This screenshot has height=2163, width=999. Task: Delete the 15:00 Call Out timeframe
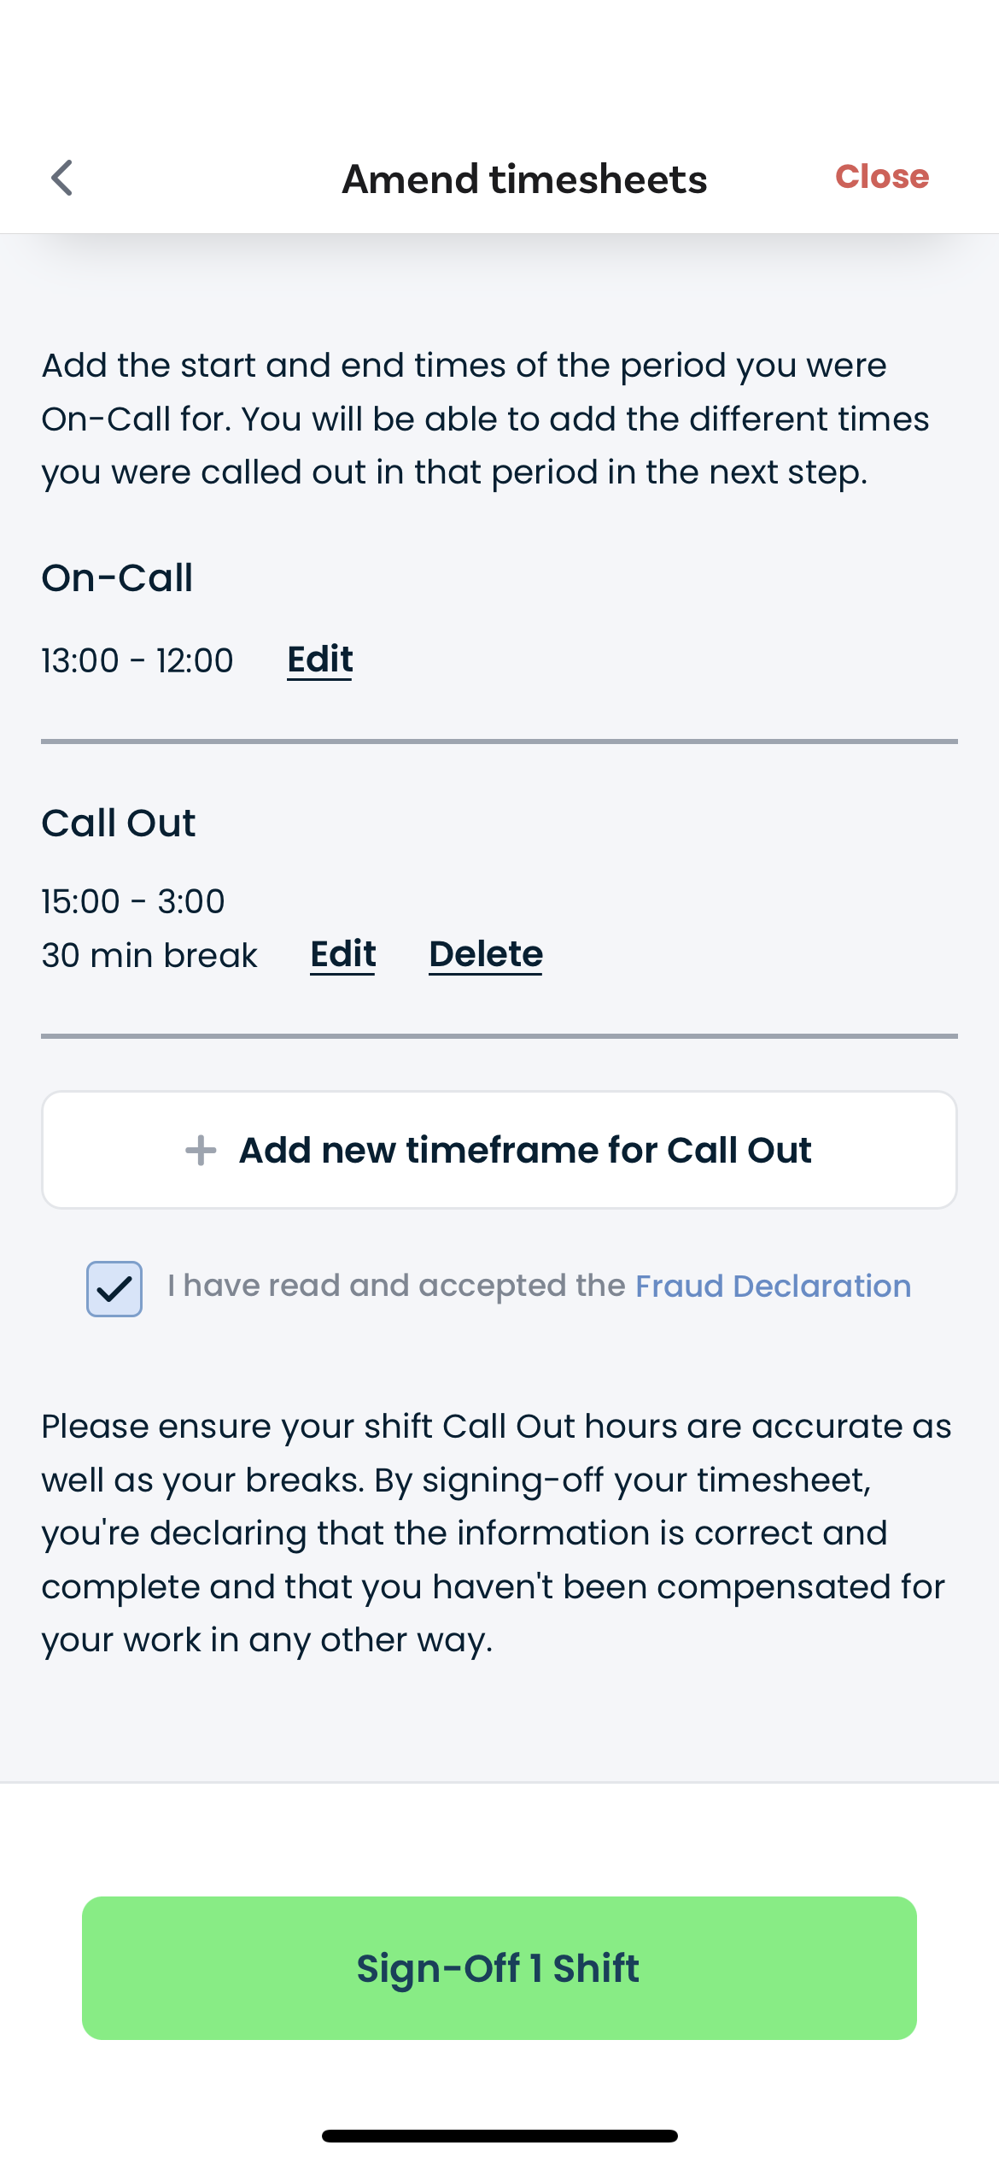485,954
